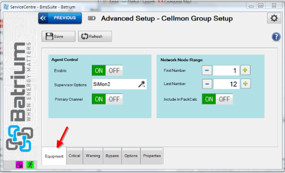
Task: Click the Supervisor Options label
Action: [x=71, y=85]
